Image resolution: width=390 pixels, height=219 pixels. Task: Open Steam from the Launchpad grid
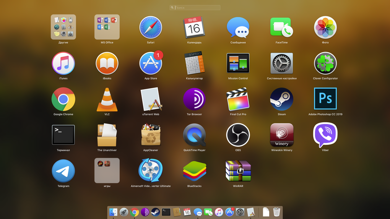pyautogui.click(x=281, y=99)
